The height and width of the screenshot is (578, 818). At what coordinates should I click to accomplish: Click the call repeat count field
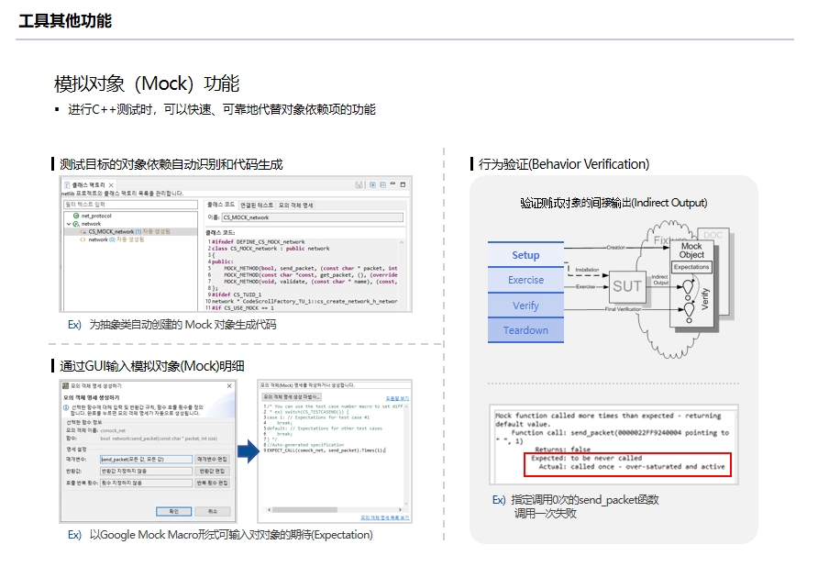[x=146, y=484]
